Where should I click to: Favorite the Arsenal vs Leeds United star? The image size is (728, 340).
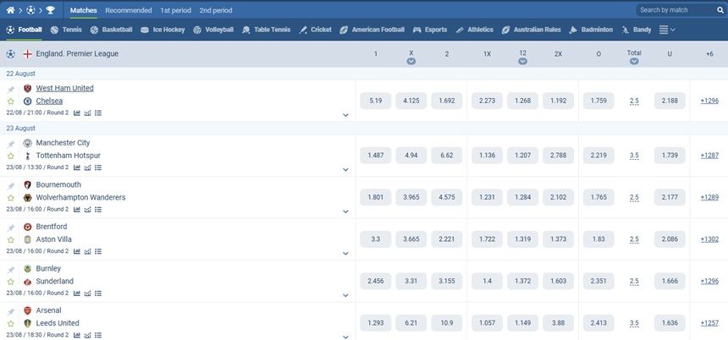[x=11, y=323]
